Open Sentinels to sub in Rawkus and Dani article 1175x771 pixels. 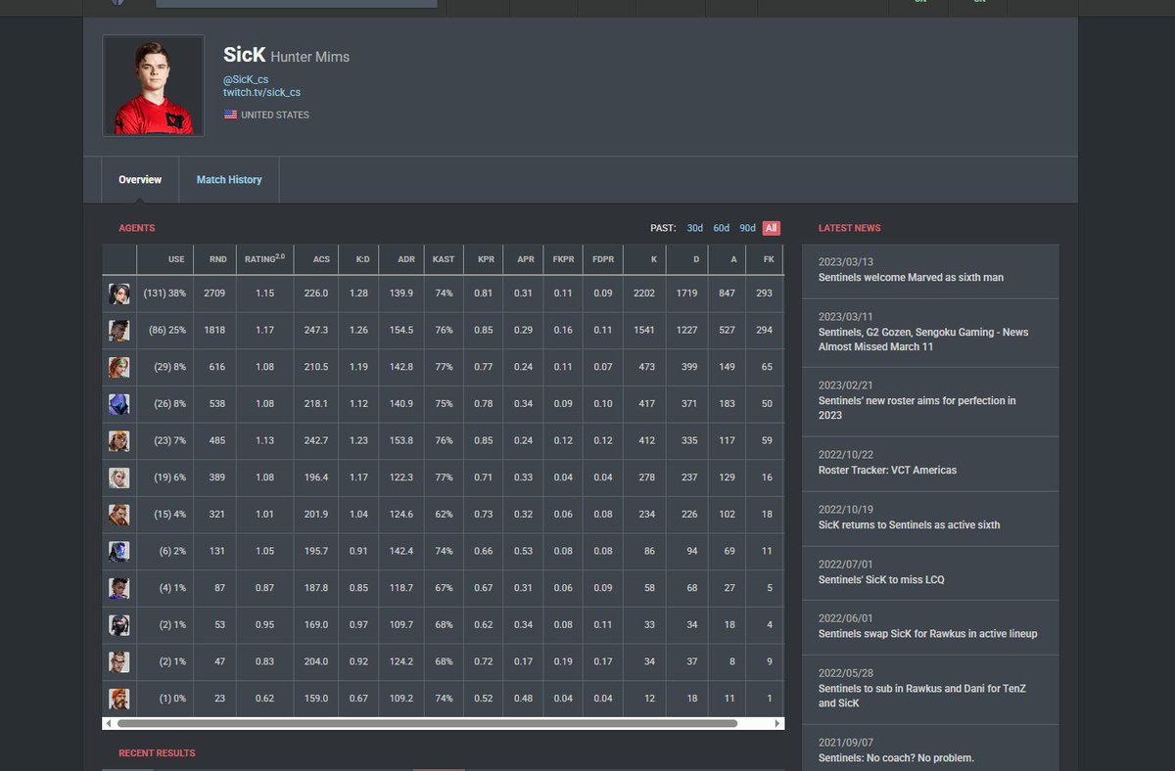(x=930, y=689)
